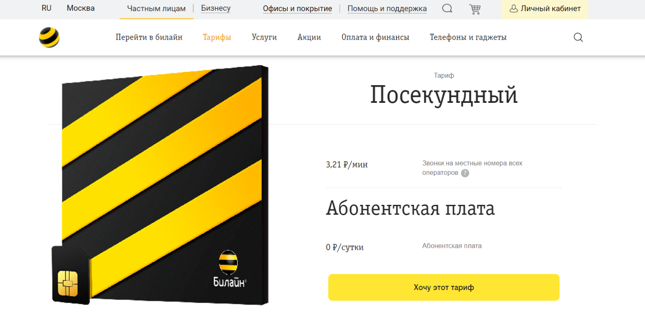This screenshot has height=318, width=645.
Task: Click the question mark help icon near 'операторов'
Action: click(x=465, y=173)
